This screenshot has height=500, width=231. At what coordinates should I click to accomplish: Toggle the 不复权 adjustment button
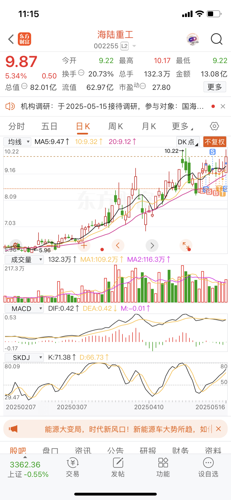coord(215,142)
